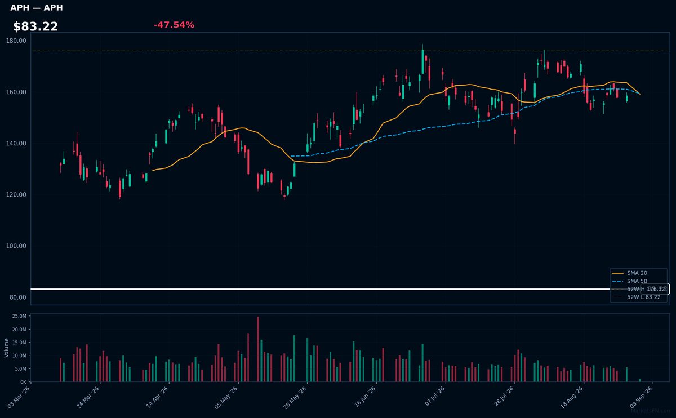Click the APH — APH chart title

click(37, 8)
